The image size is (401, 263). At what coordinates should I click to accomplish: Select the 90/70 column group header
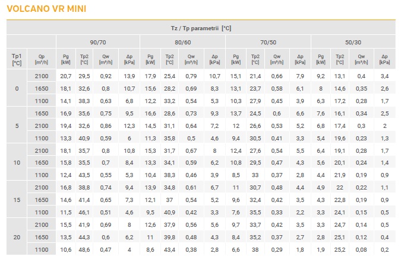(98, 42)
